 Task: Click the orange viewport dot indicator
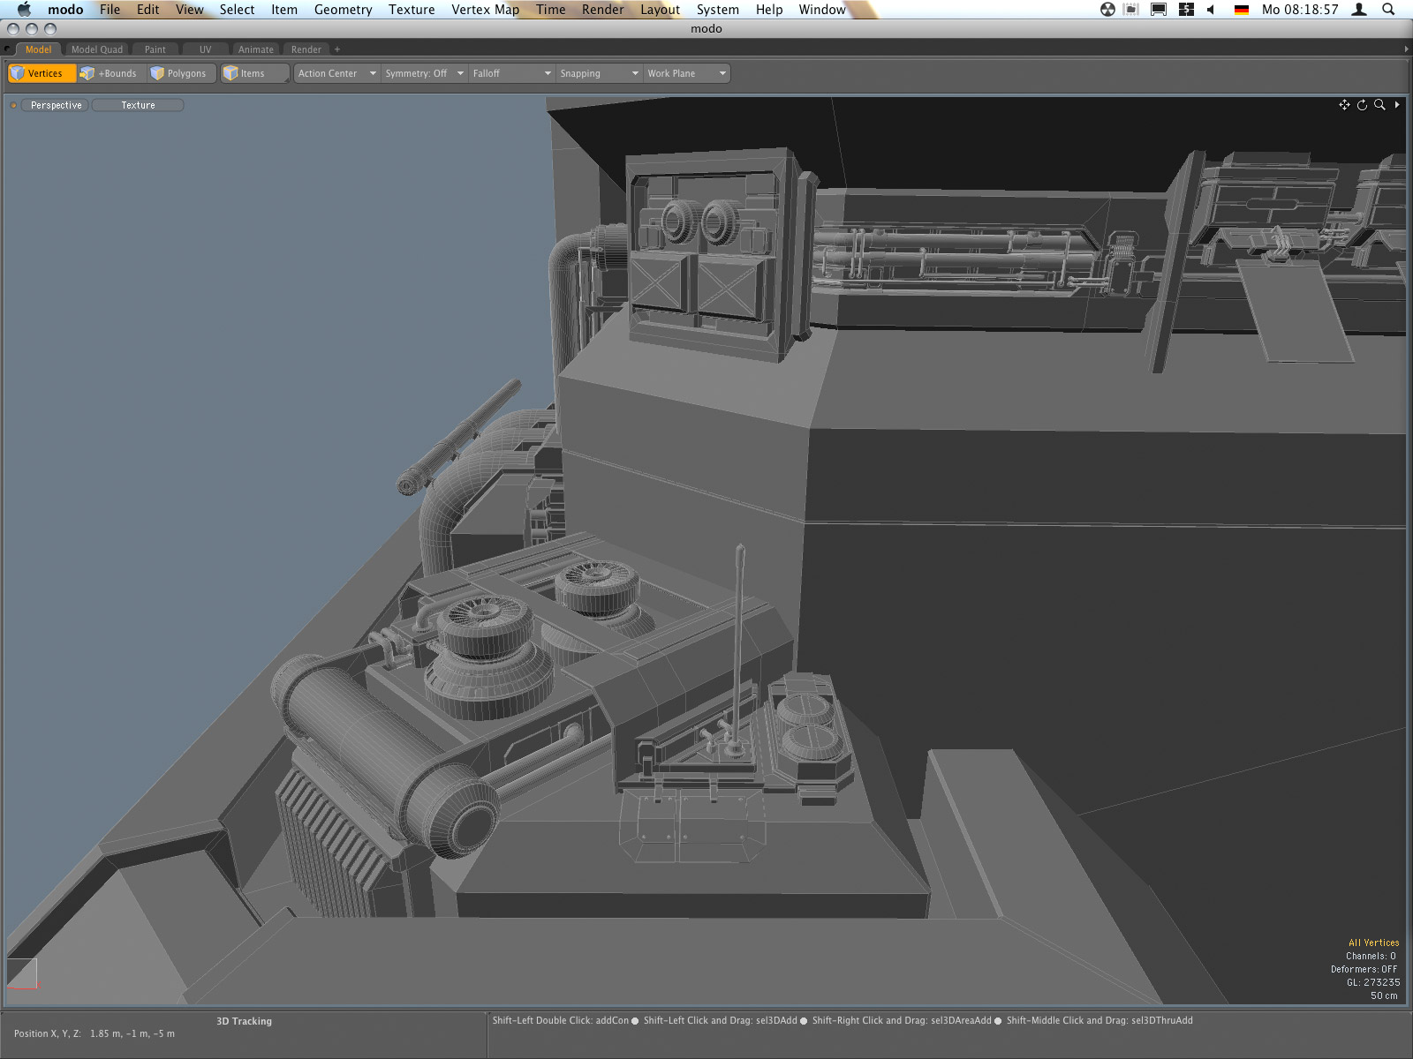tap(13, 105)
